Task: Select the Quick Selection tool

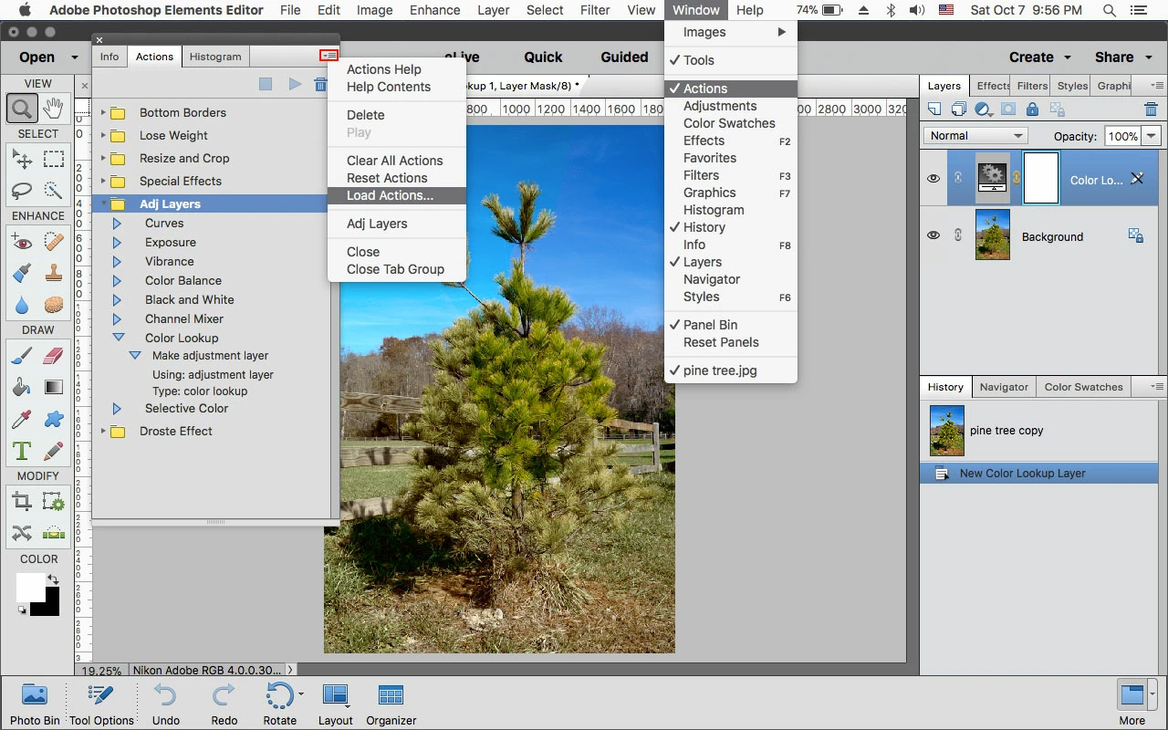Action: click(x=54, y=191)
